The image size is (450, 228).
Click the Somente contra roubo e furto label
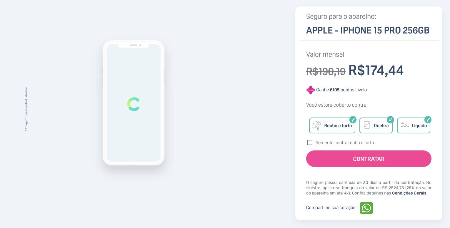(345, 143)
